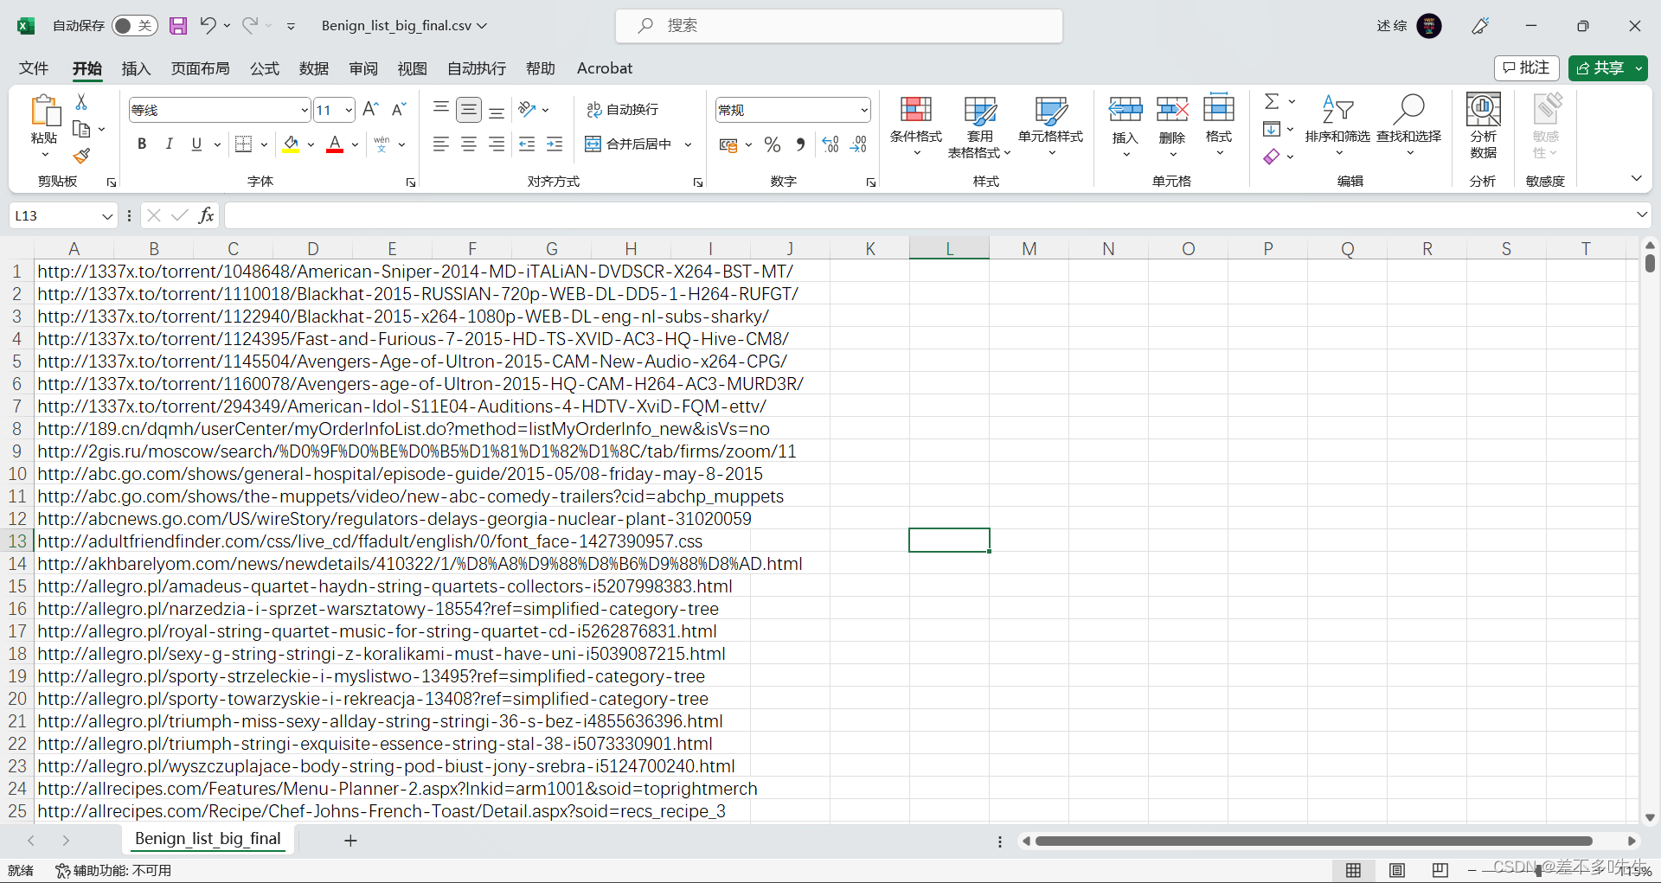The height and width of the screenshot is (883, 1661).
Task: Decrease font size with smaller A icon
Action: 399,109
